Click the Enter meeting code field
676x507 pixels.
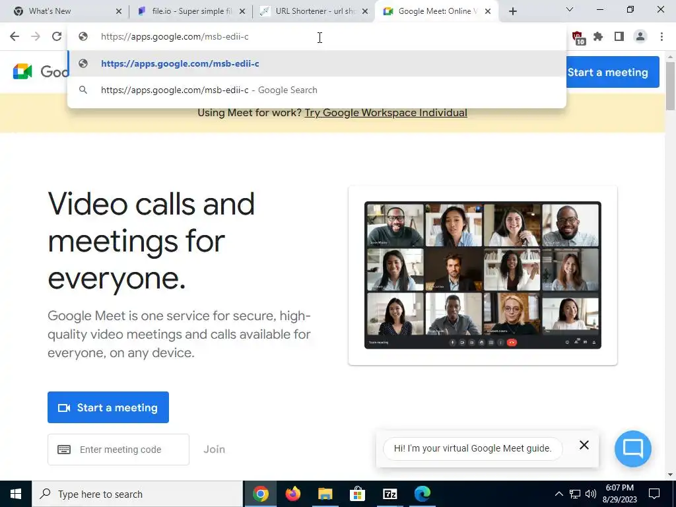tap(119, 450)
